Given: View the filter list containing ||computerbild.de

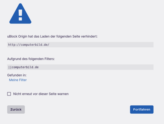Looking at the screenshot, I should [18, 80].
